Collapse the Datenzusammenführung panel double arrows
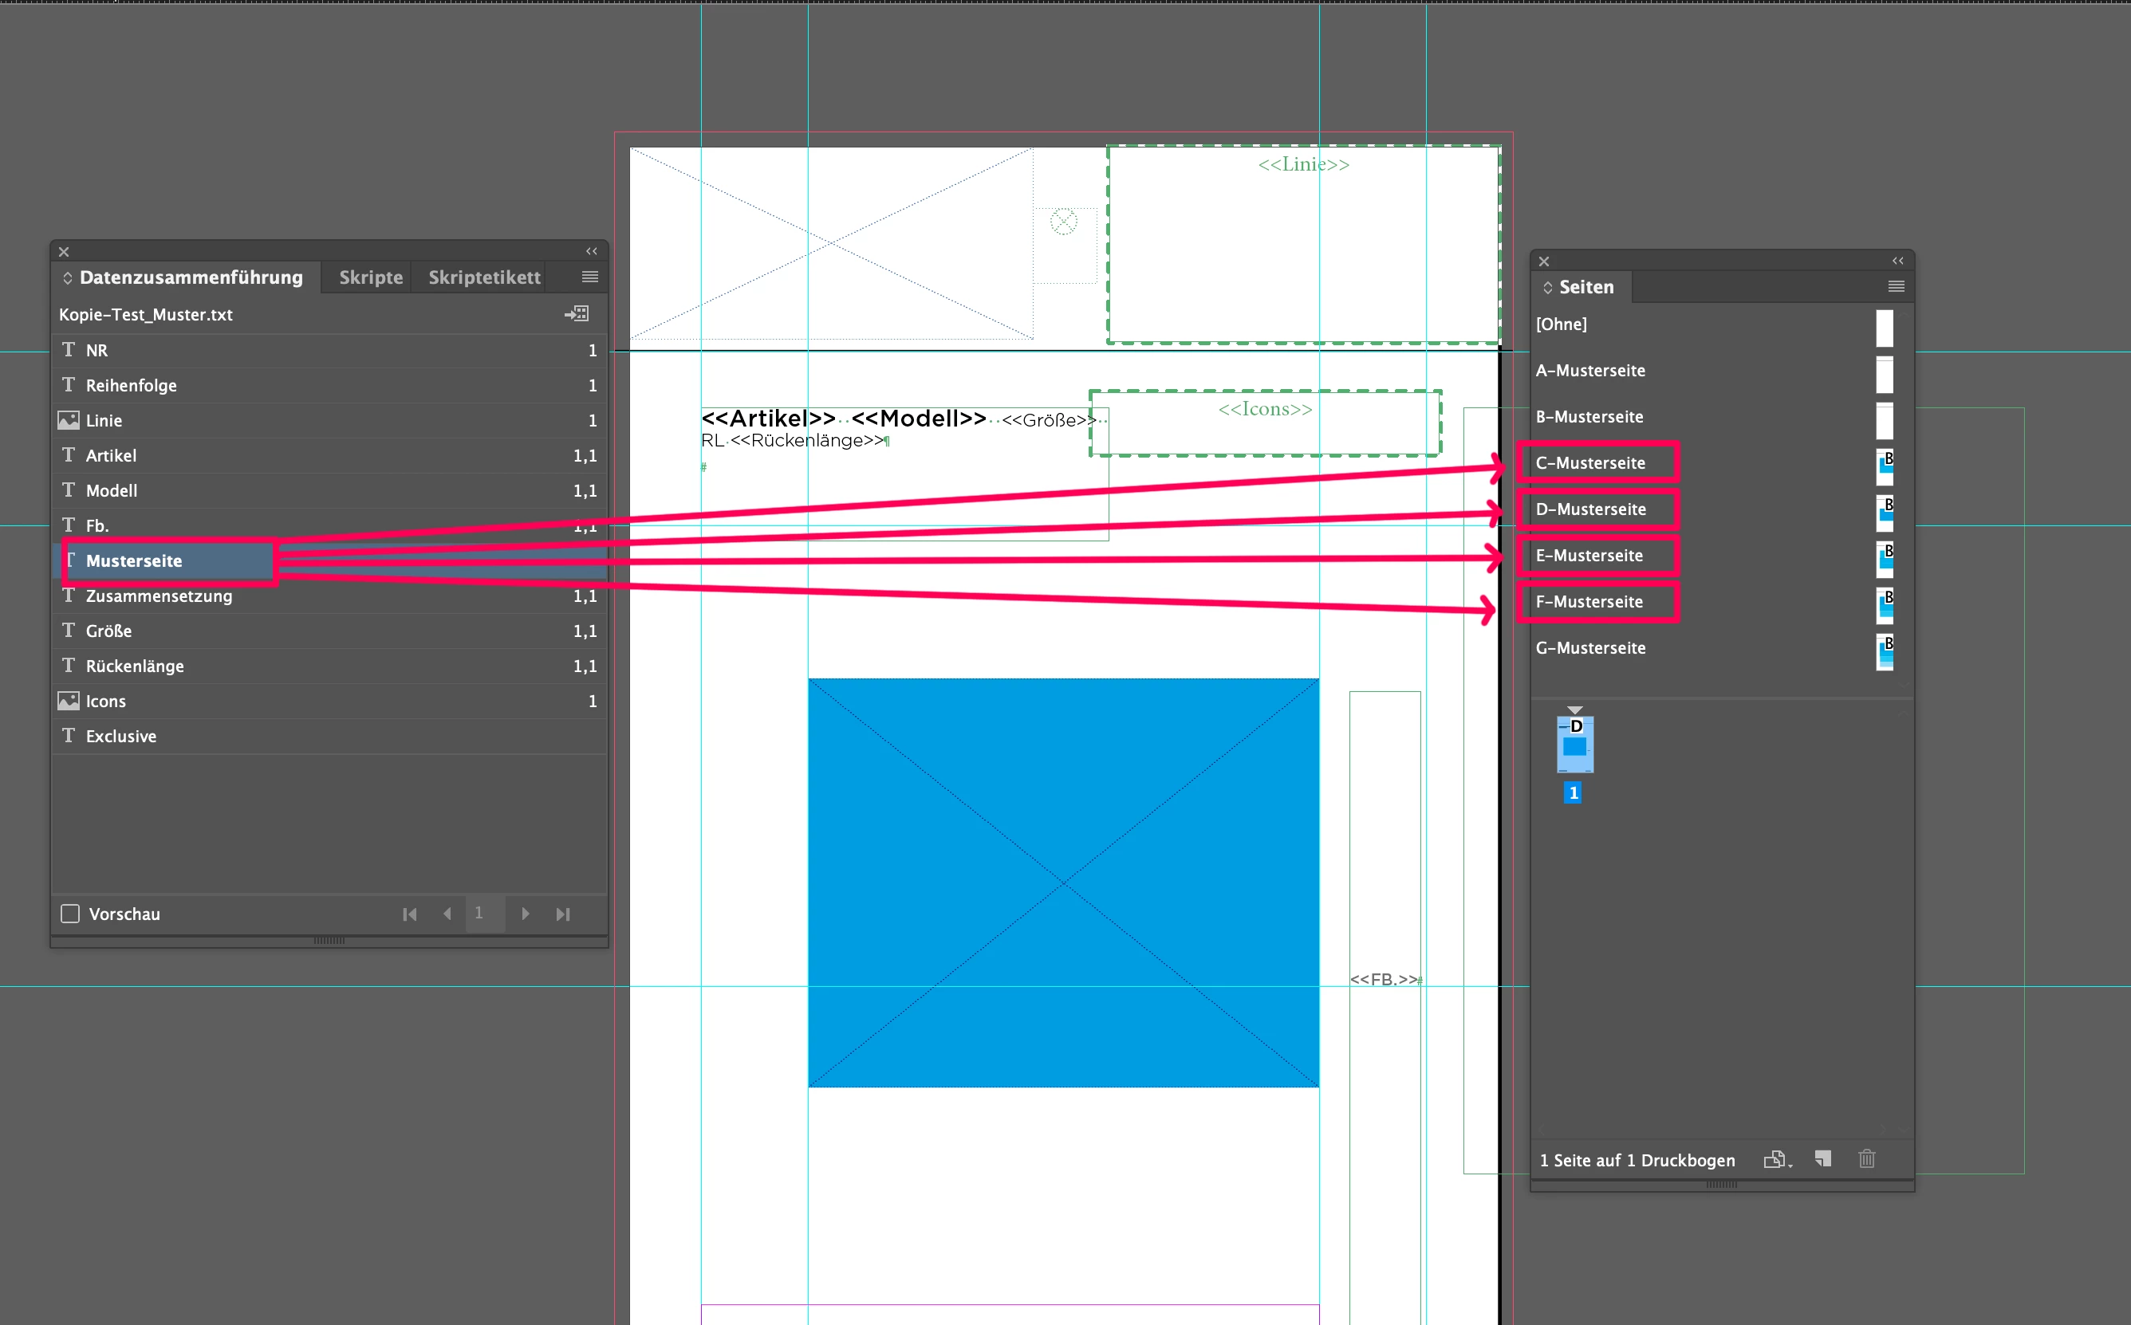This screenshot has height=1325, width=2131. 592,251
